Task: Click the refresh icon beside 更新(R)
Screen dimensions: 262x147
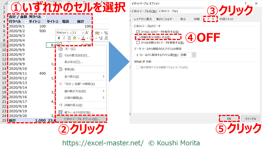Action: pos(61,69)
